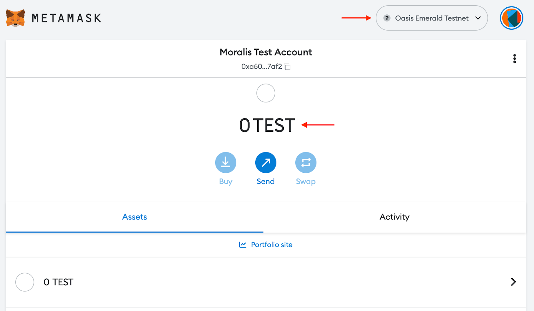Image resolution: width=534 pixels, height=311 pixels.
Task: Expand the 0 TEST asset chevron
Action: 513,282
